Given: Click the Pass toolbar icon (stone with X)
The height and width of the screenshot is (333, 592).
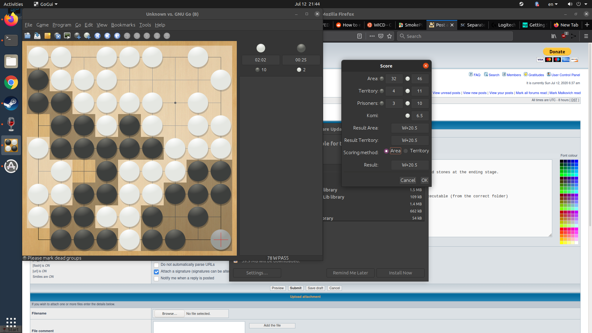Looking at the screenshot, I should tap(57, 36).
